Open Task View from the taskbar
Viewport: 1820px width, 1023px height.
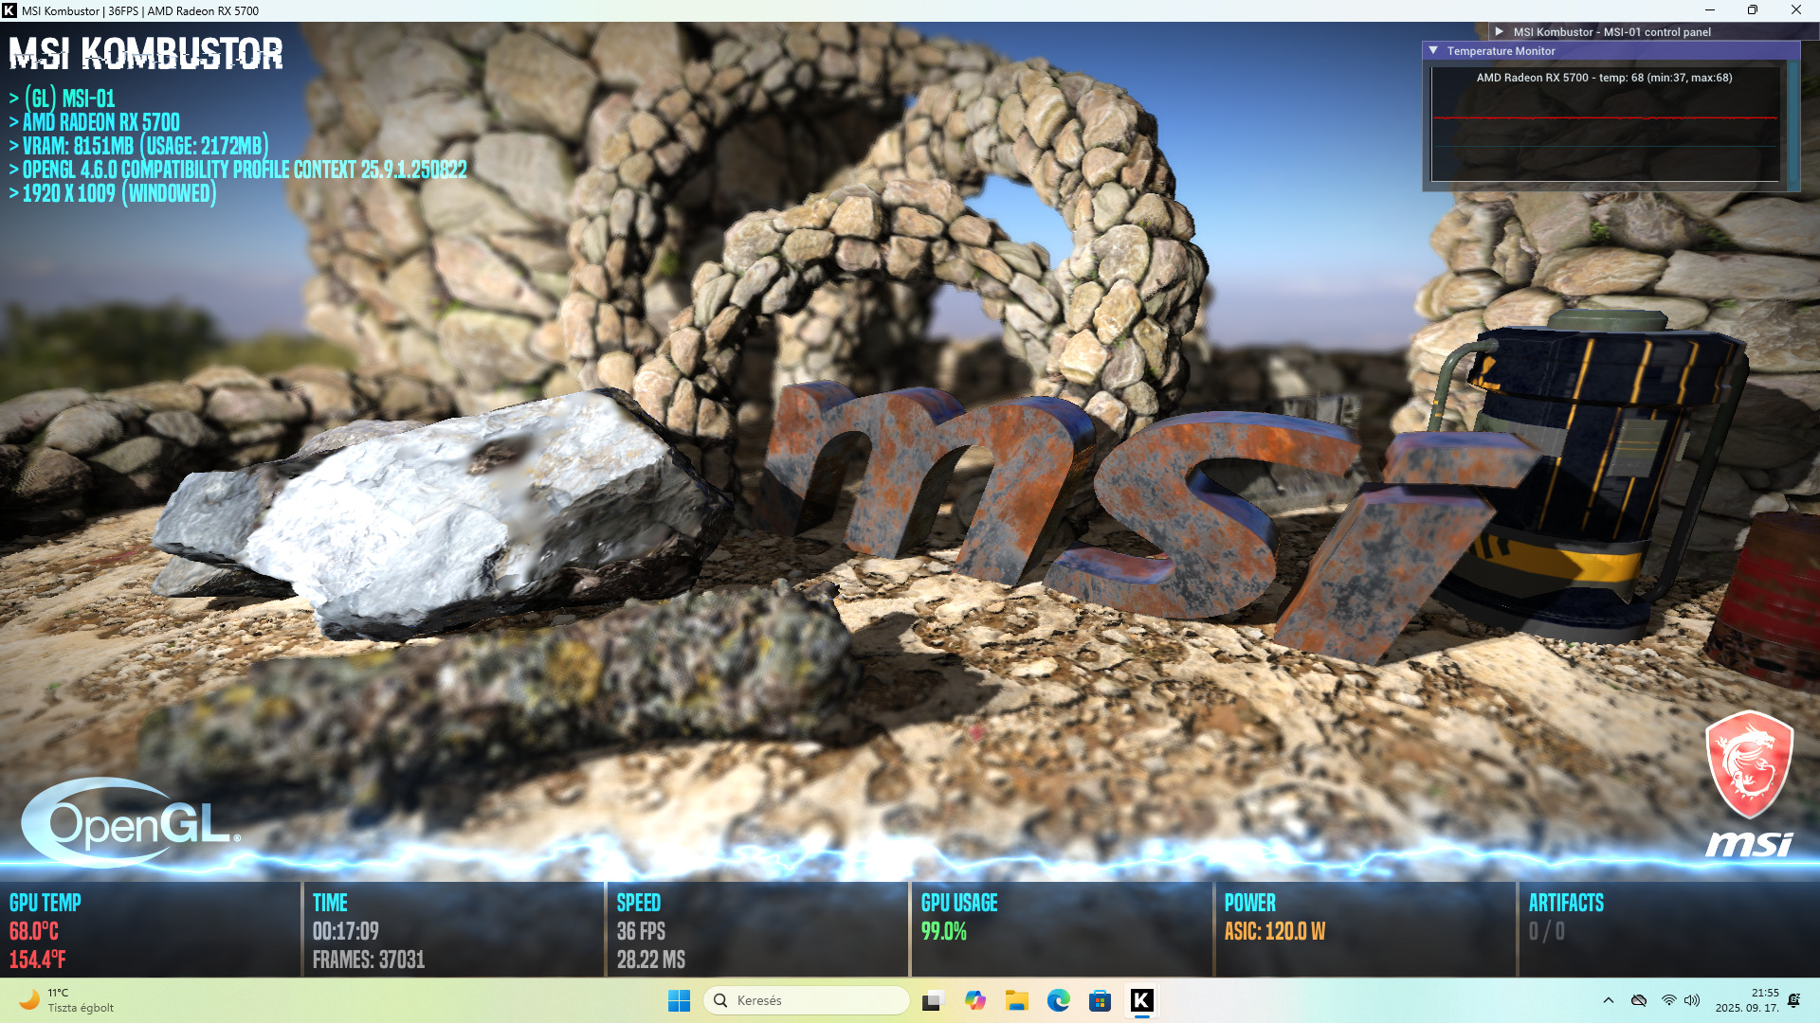pos(934,1000)
